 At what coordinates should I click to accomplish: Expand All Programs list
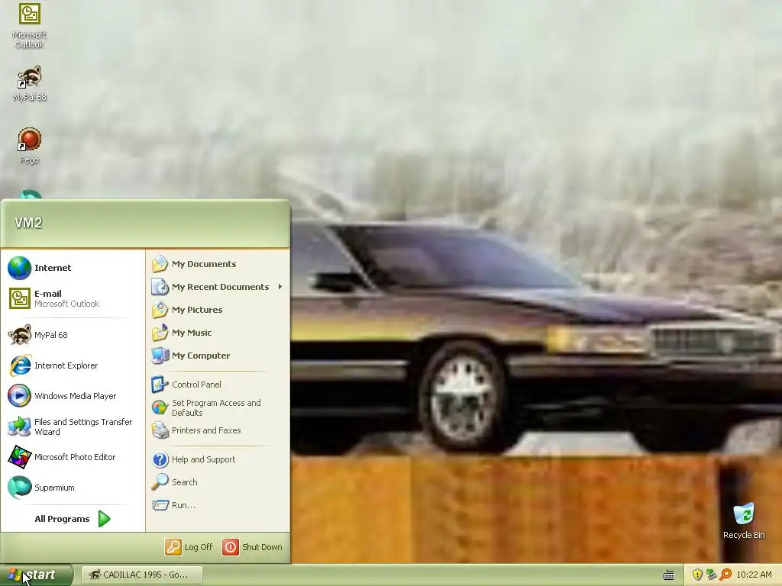(x=73, y=519)
